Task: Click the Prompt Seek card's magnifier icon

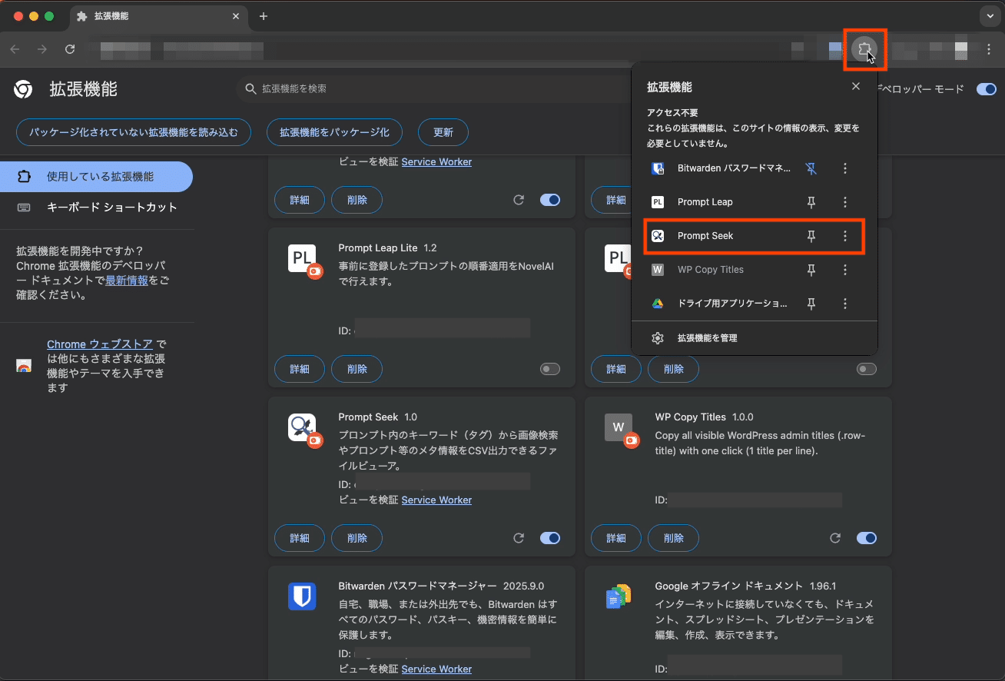Action: point(303,427)
